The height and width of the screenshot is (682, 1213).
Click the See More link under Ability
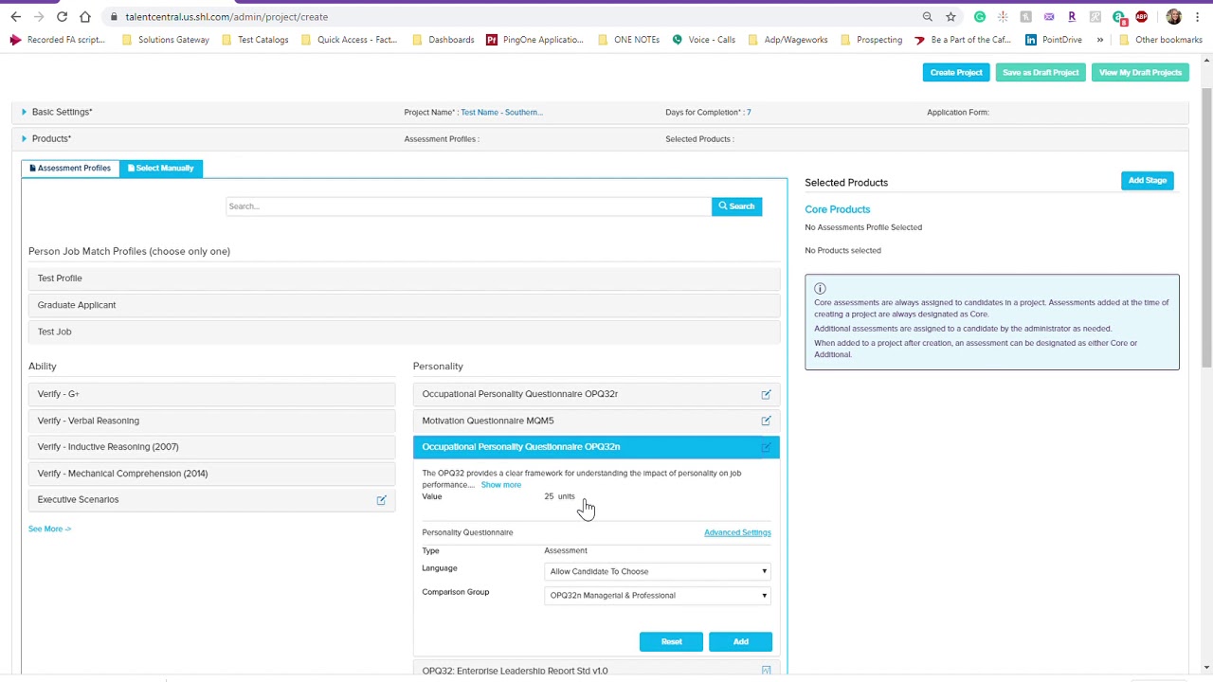tap(49, 529)
